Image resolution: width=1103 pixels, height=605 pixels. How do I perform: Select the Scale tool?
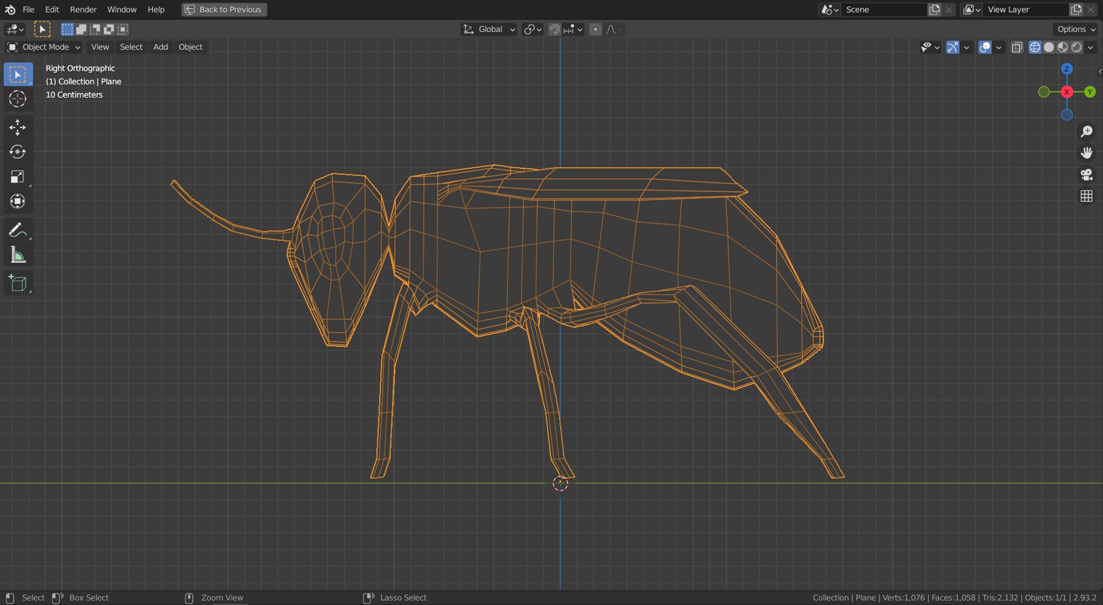point(18,177)
